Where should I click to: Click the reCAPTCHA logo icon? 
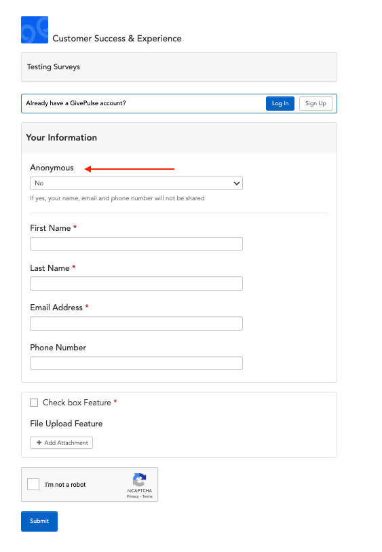tap(139, 479)
